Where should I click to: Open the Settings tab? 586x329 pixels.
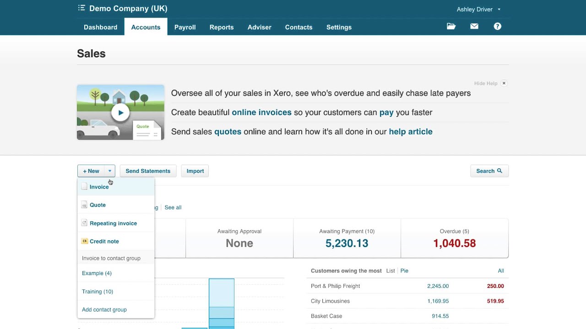point(339,27)
